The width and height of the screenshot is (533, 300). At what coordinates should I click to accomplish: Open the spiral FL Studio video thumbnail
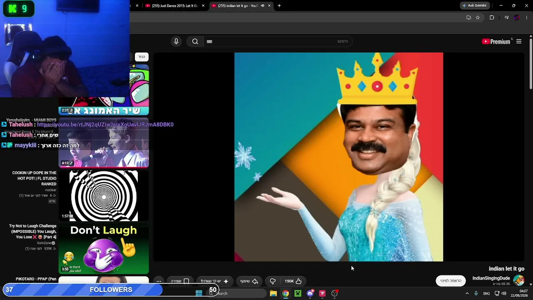(104, 196)
